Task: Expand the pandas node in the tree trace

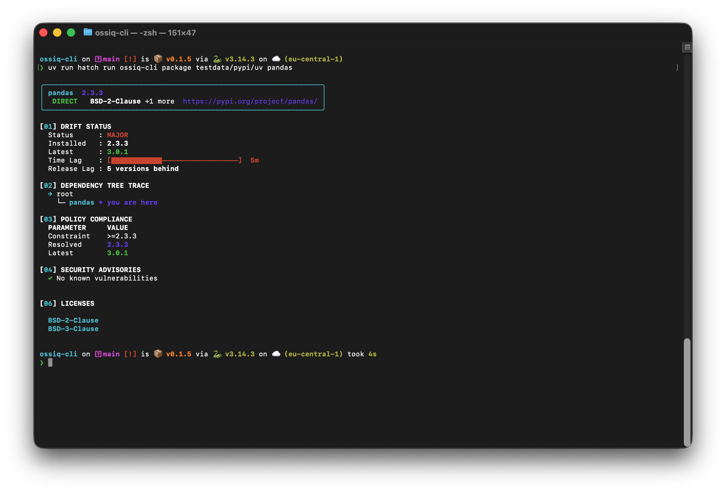Action: click(81, 202)
